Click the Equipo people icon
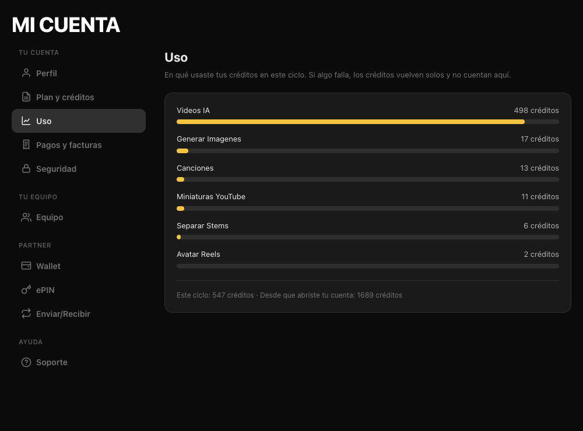This screenshot has height=431, width=583. (x=26, y=217)
